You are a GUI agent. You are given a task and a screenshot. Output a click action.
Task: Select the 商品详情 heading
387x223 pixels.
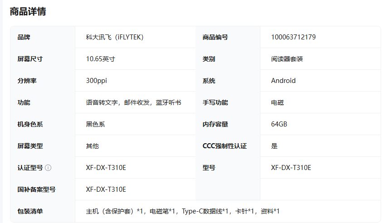(x=28, y=12)
